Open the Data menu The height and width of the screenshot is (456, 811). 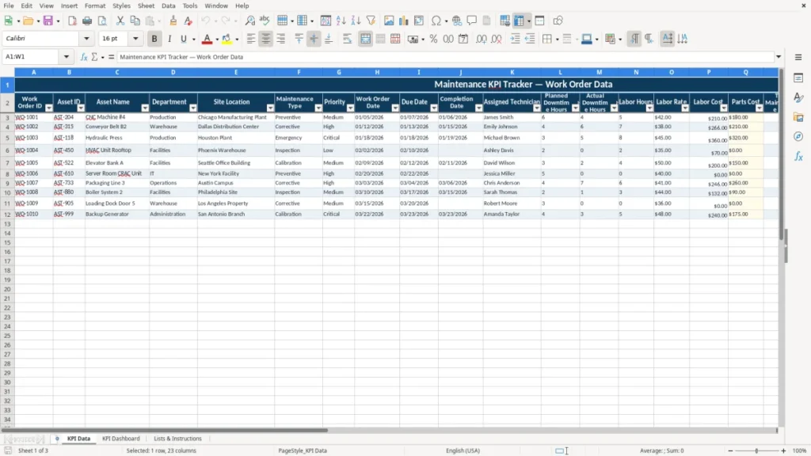click(169, 6)
